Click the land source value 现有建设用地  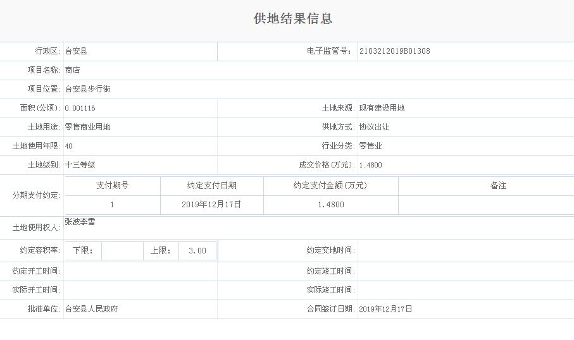[382, 108]
